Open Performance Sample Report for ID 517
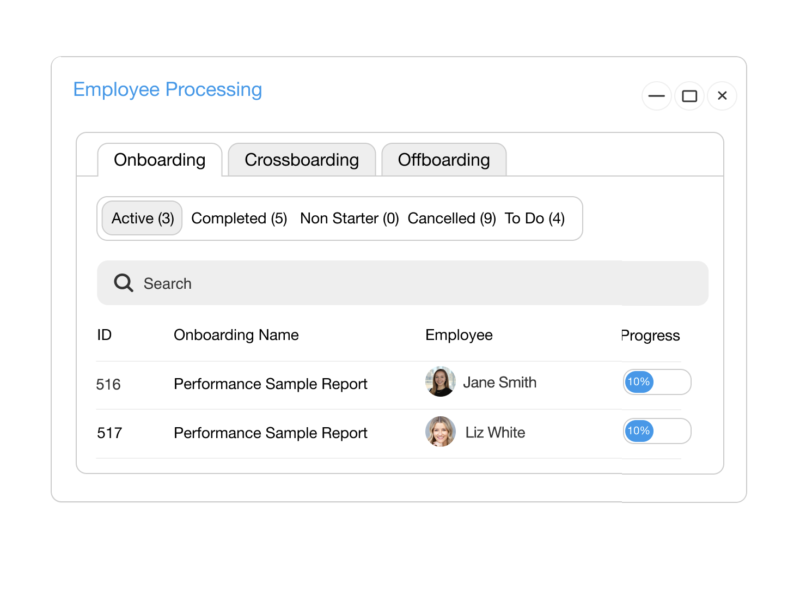 tap(270, 433)
